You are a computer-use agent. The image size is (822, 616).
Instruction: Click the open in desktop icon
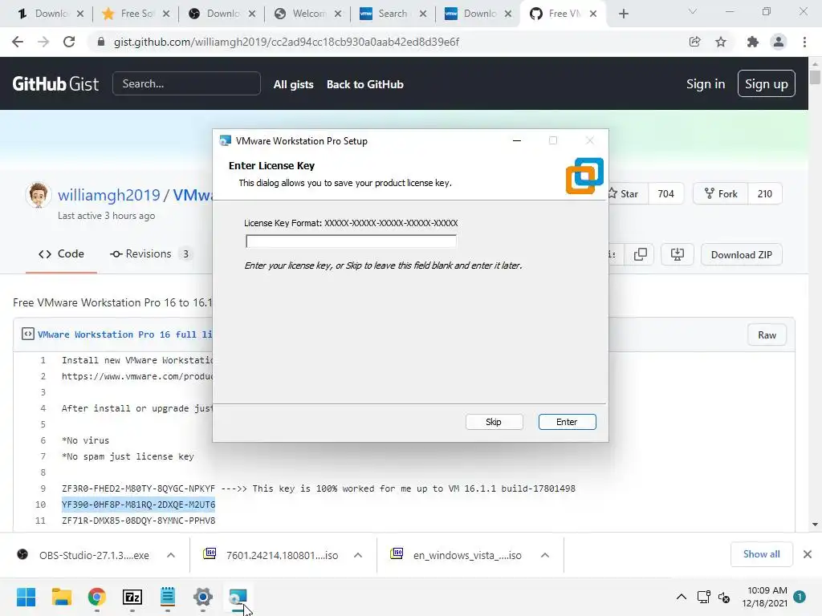tap(678, 254)
